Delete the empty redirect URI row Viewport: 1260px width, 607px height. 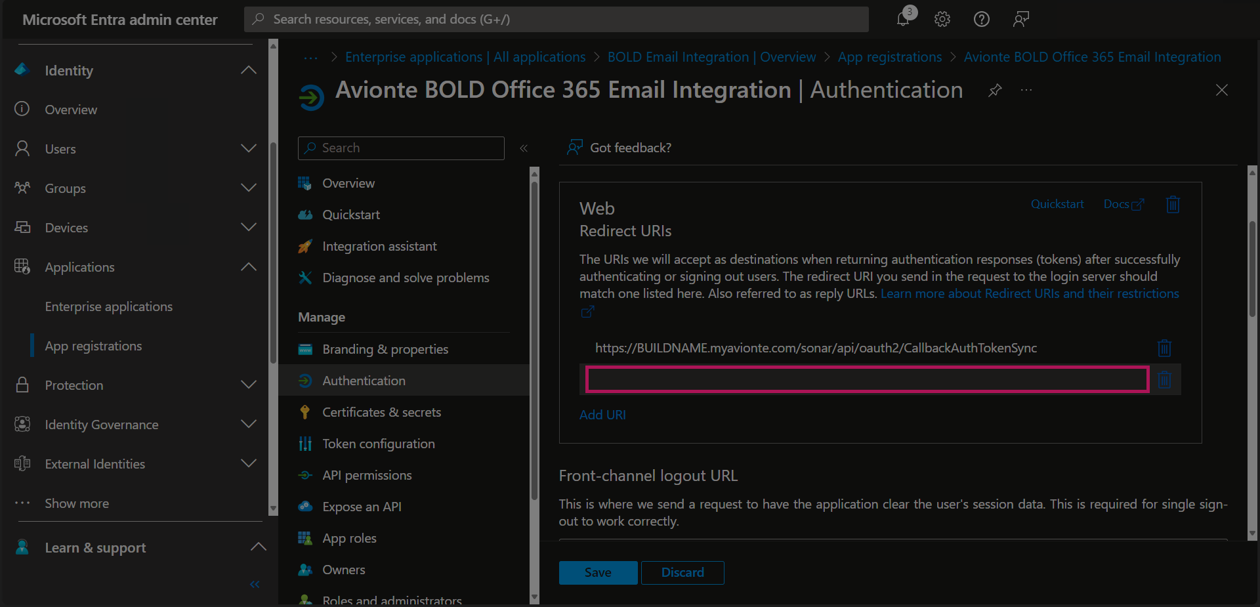1164,379
